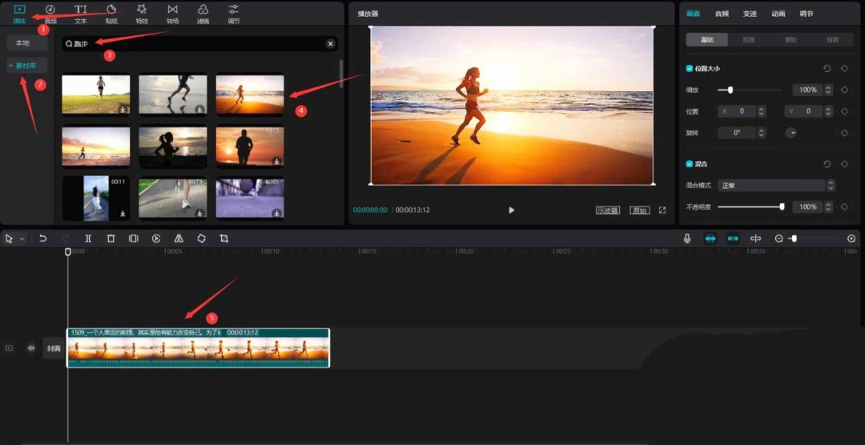Click the microphone record icon
This screenshot has width=865, height=445.
click(x=687, y=239)
